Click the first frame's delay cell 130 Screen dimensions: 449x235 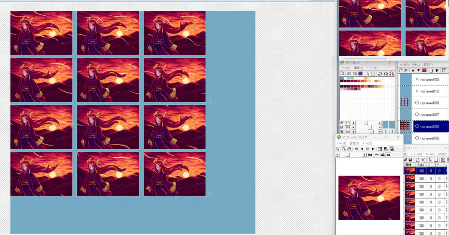pos(421,171)
